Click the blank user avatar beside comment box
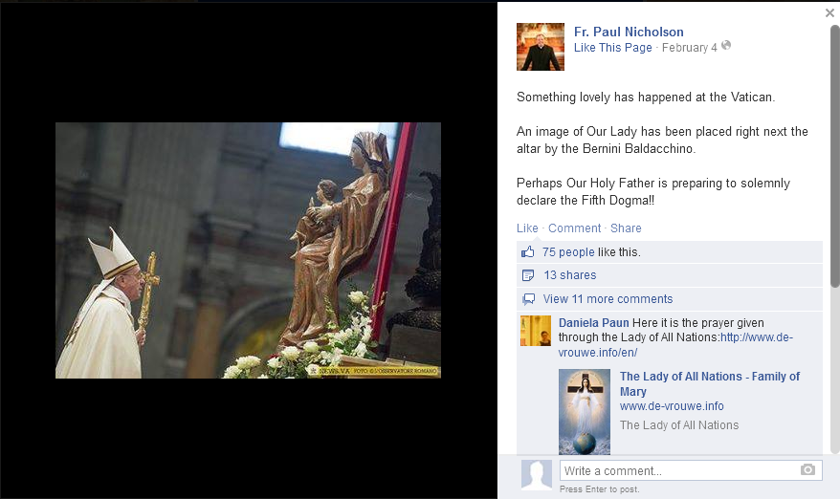The width and height of the screenshot is (840, 499). [537, 474]
